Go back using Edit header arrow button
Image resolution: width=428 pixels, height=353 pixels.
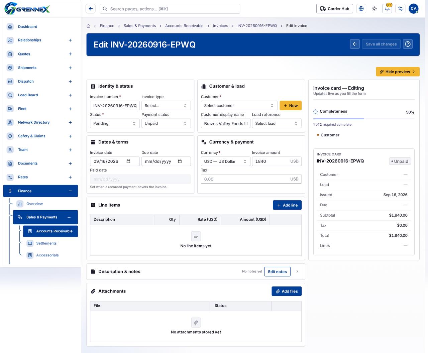tap(355, 44)
